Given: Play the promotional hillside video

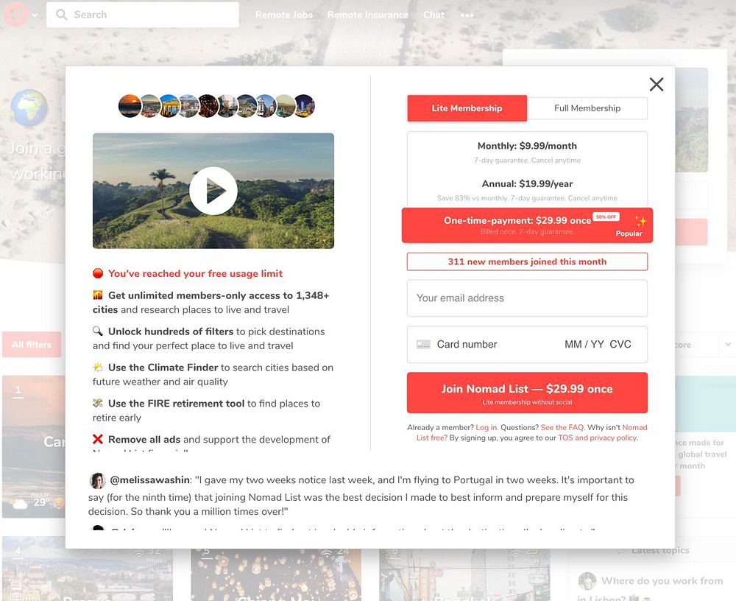Looking at the screenshot, I should point(213,191).
